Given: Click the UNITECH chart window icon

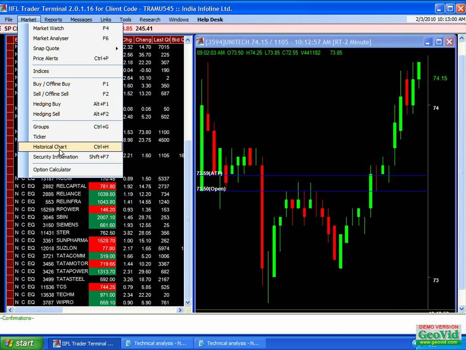Looking at the screenshot, I should pyautogui.click(x=200, y=42).
